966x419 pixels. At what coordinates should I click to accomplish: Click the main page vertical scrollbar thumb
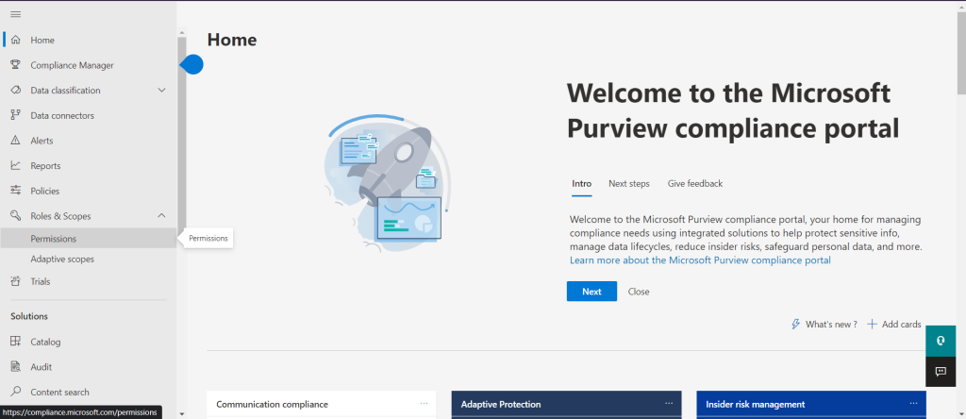point(961,53)
